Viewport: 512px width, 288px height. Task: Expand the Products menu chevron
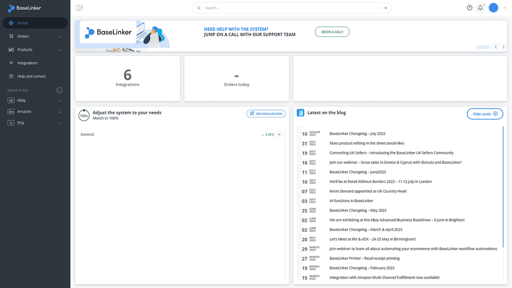pos(59,50)
